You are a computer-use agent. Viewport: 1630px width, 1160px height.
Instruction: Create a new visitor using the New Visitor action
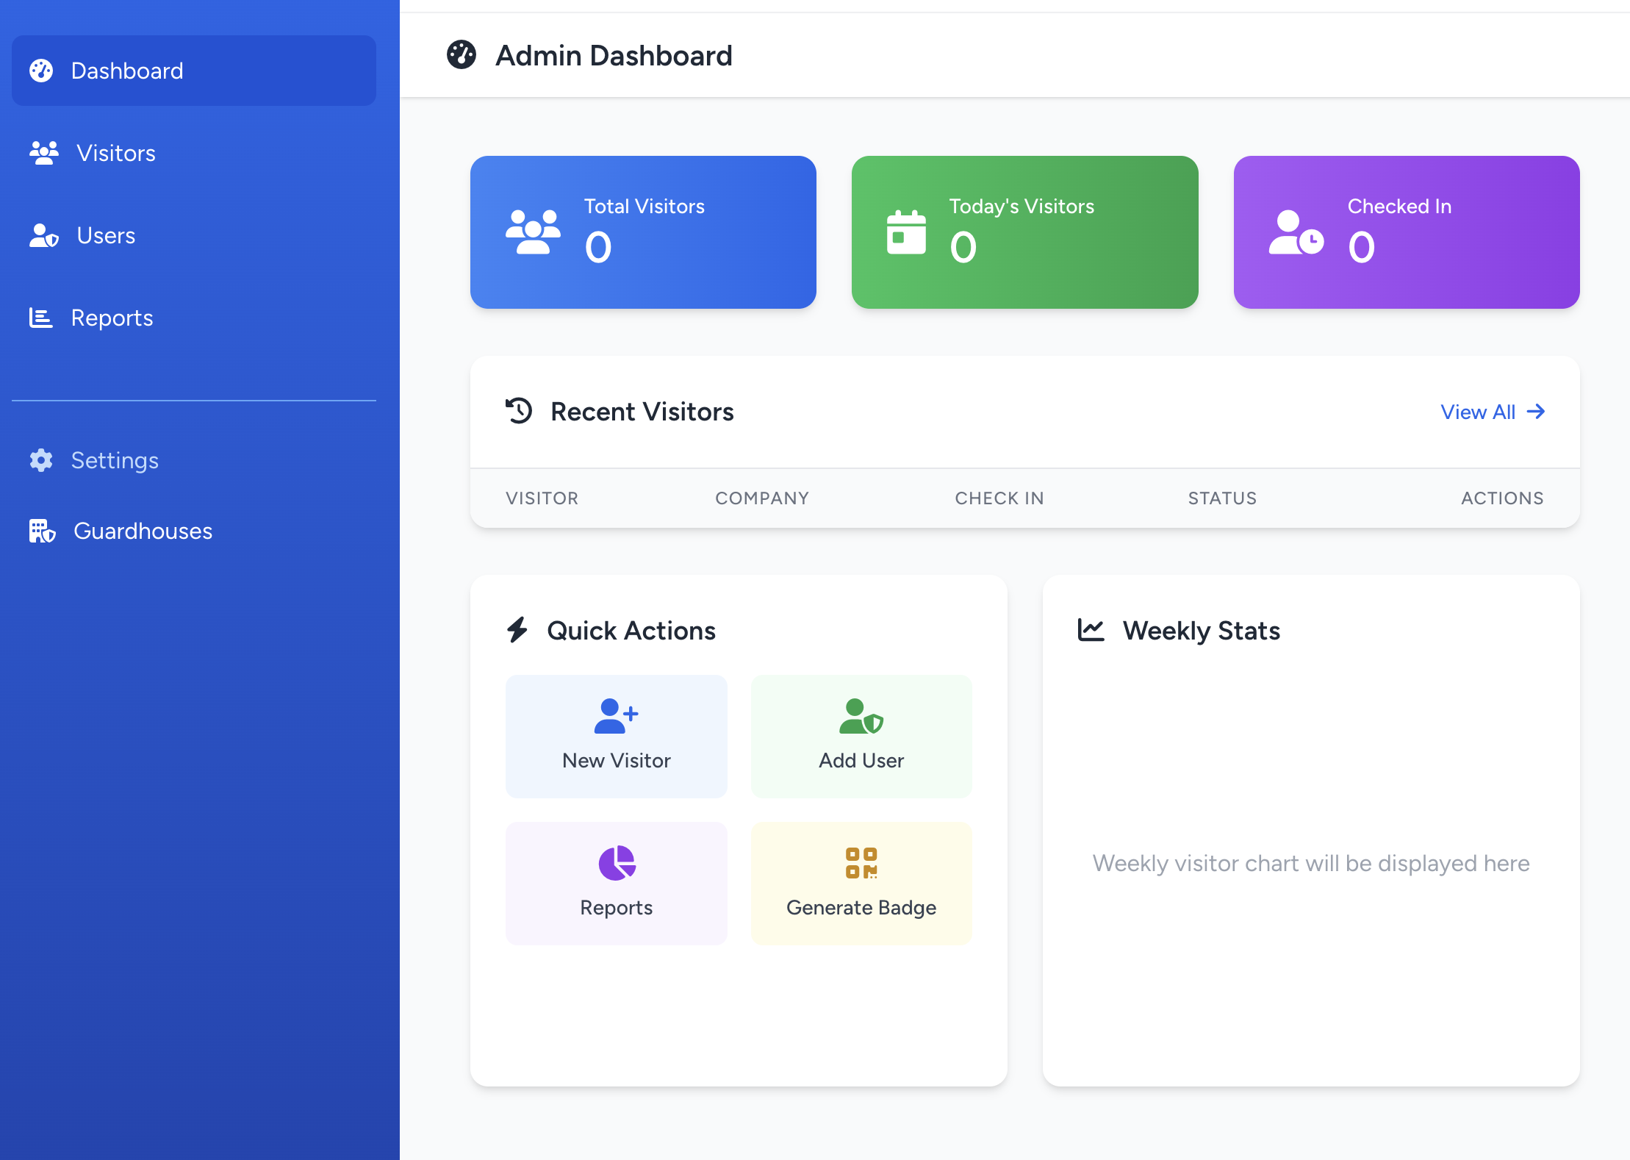616,735
